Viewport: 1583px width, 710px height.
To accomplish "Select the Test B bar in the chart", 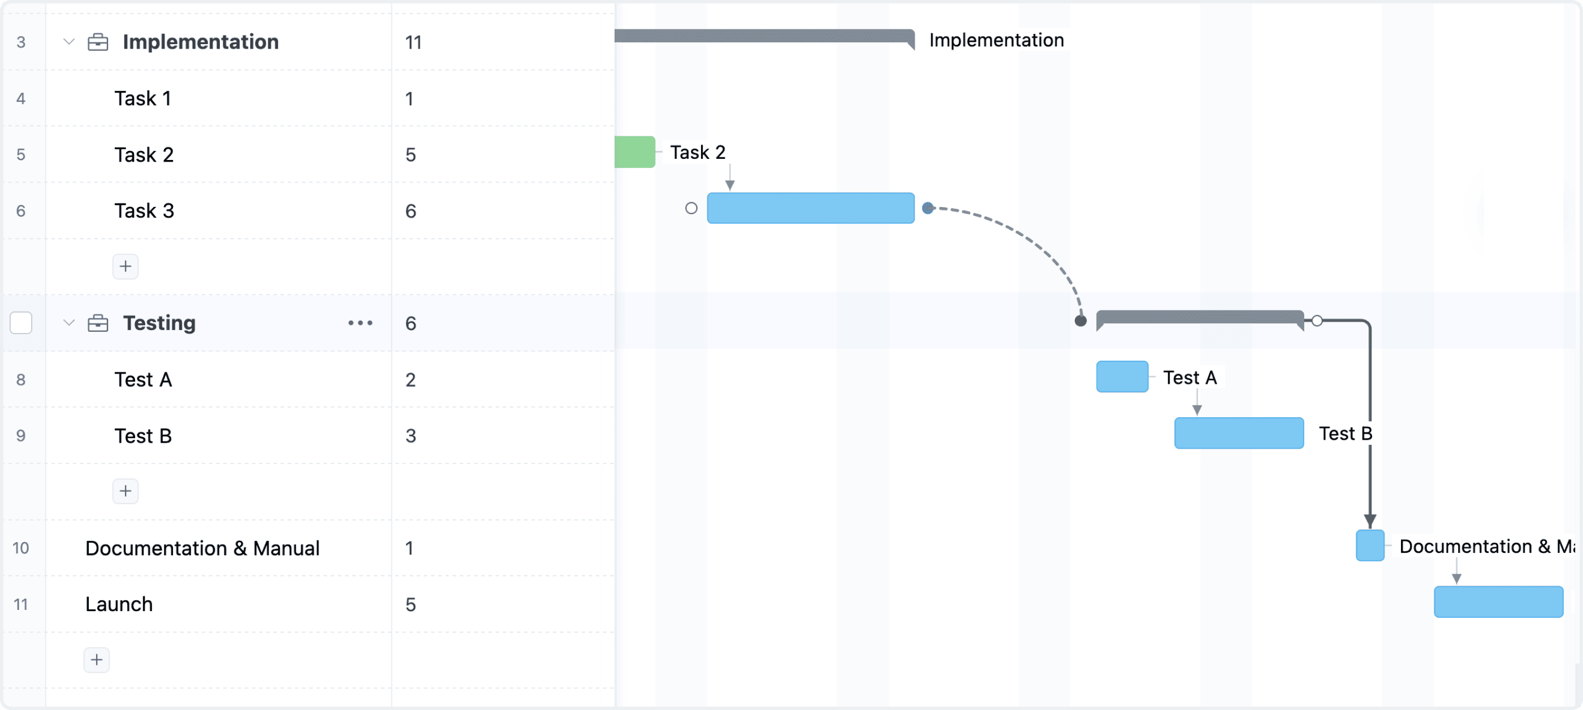I will 1238,433.
